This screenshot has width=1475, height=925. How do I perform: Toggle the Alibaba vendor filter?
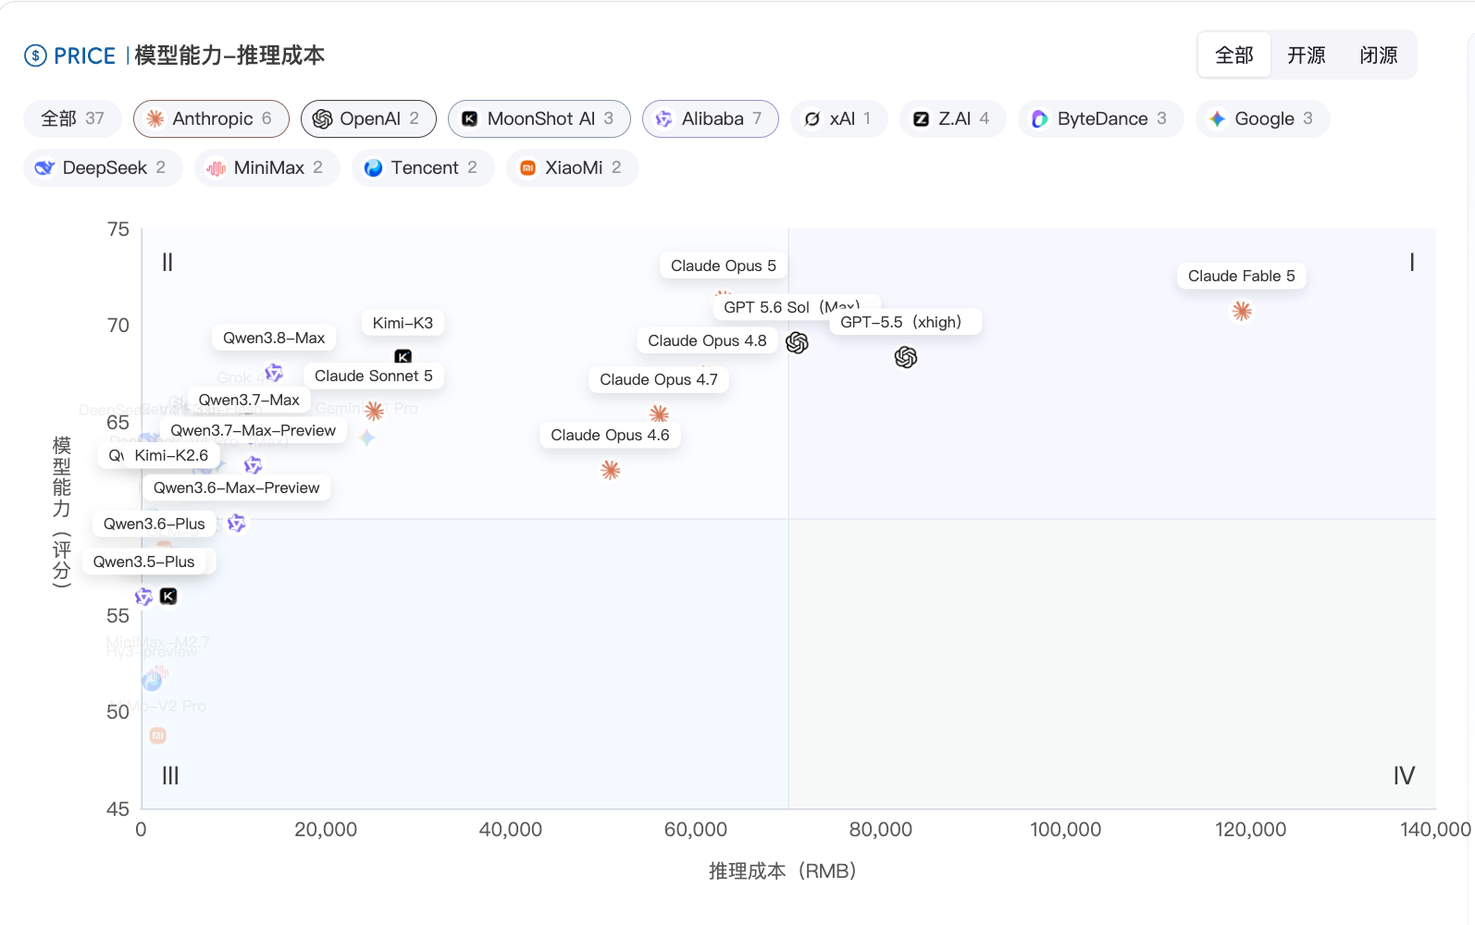(711, 118)
